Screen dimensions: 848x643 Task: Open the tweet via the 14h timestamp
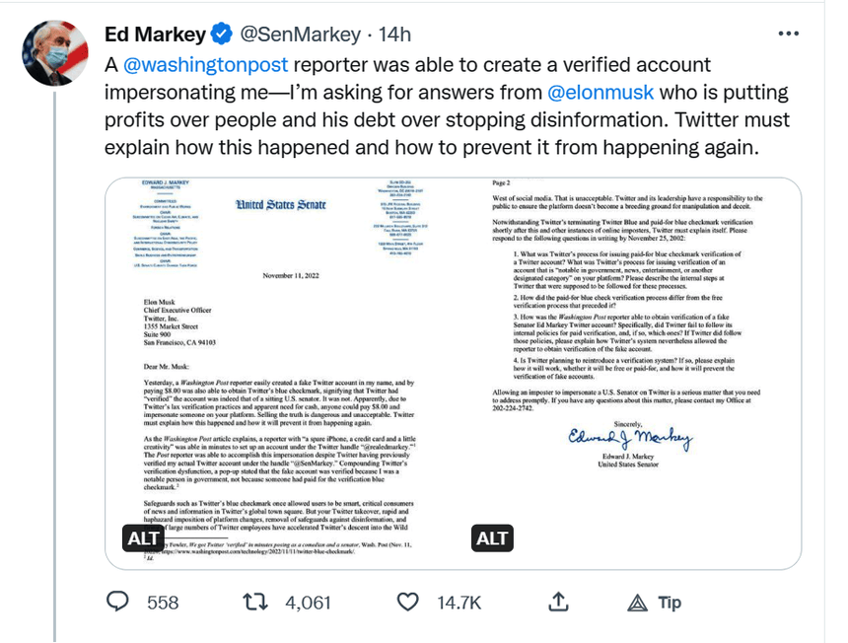click(395, 35)
